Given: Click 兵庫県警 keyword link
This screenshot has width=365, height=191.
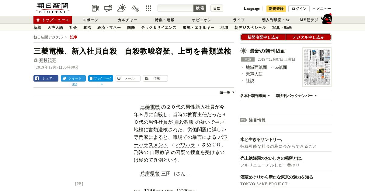Looking at the screenshot, I should 150,174.
